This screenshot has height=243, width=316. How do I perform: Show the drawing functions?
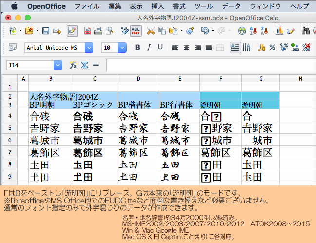point(291,31)
